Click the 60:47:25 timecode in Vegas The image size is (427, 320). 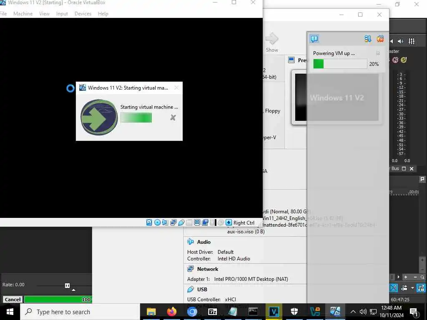click(400, 300)
